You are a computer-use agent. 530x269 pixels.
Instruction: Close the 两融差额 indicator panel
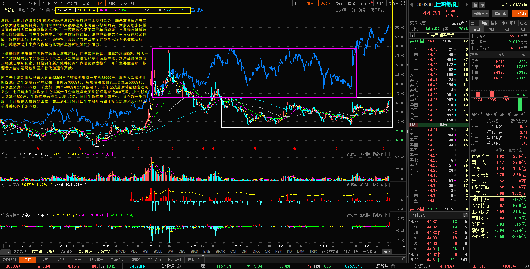click(387, 185)
